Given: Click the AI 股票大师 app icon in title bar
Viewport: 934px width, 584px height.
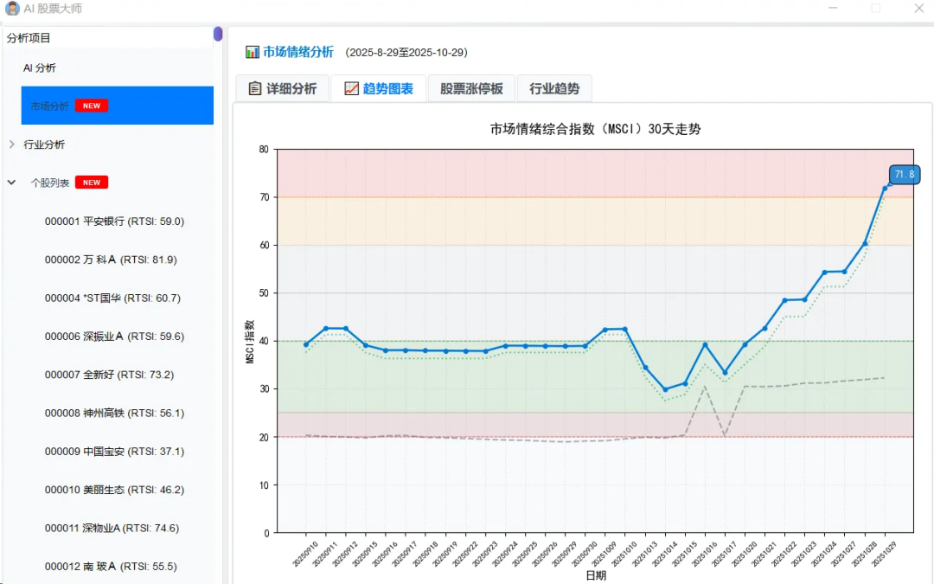Looking at the screenshot, I should point(12,9).
